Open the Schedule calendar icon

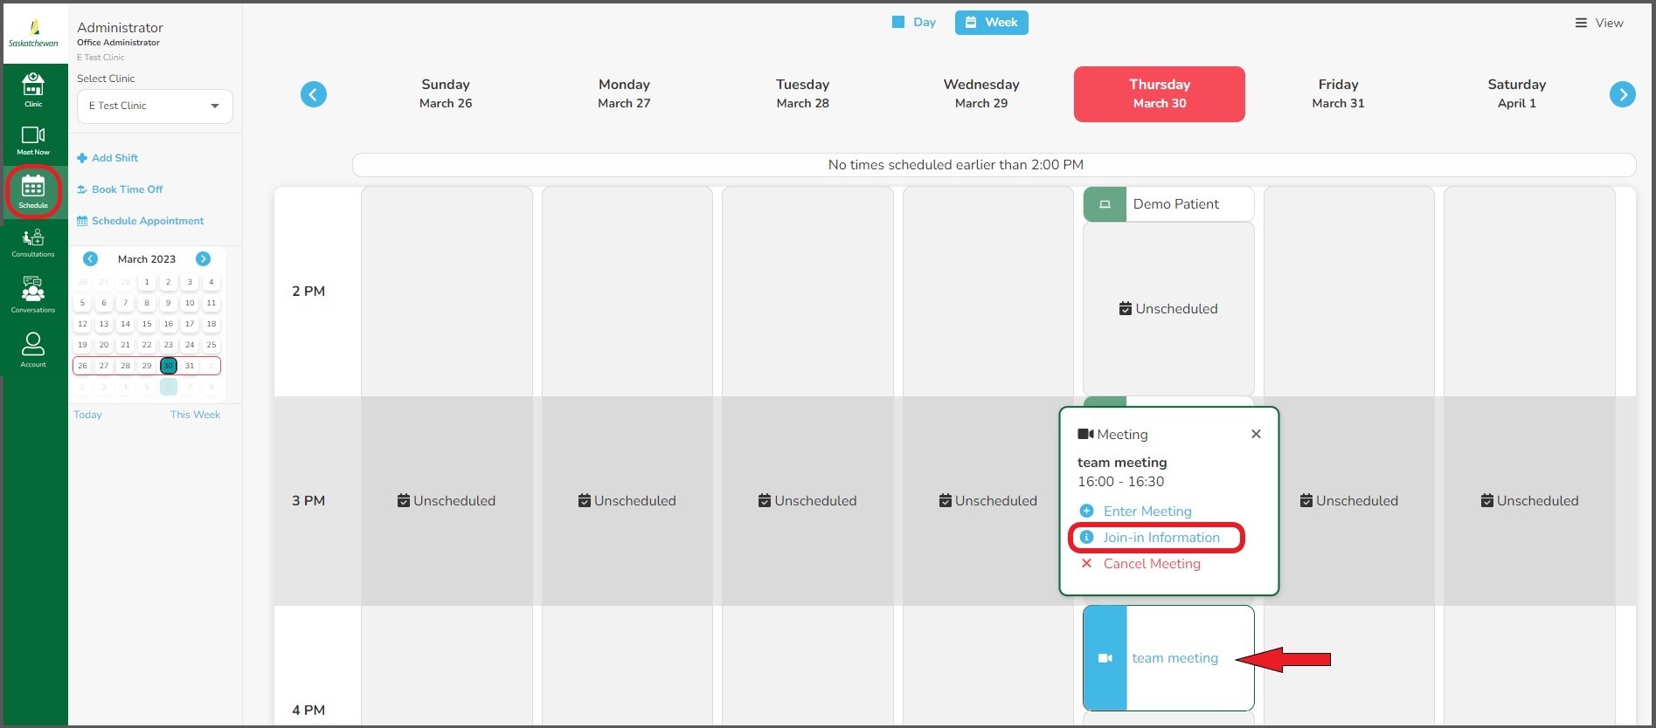(33, 191)
